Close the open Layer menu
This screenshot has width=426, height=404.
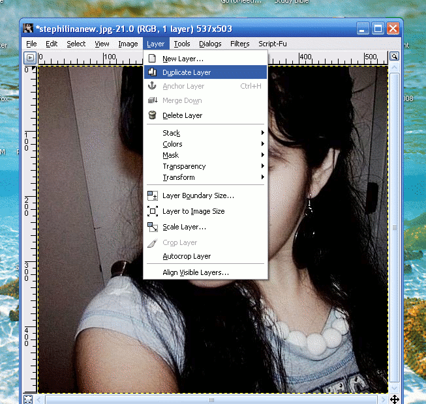pos(156,44)
